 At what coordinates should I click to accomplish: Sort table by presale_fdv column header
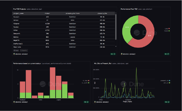pos(102,14)
